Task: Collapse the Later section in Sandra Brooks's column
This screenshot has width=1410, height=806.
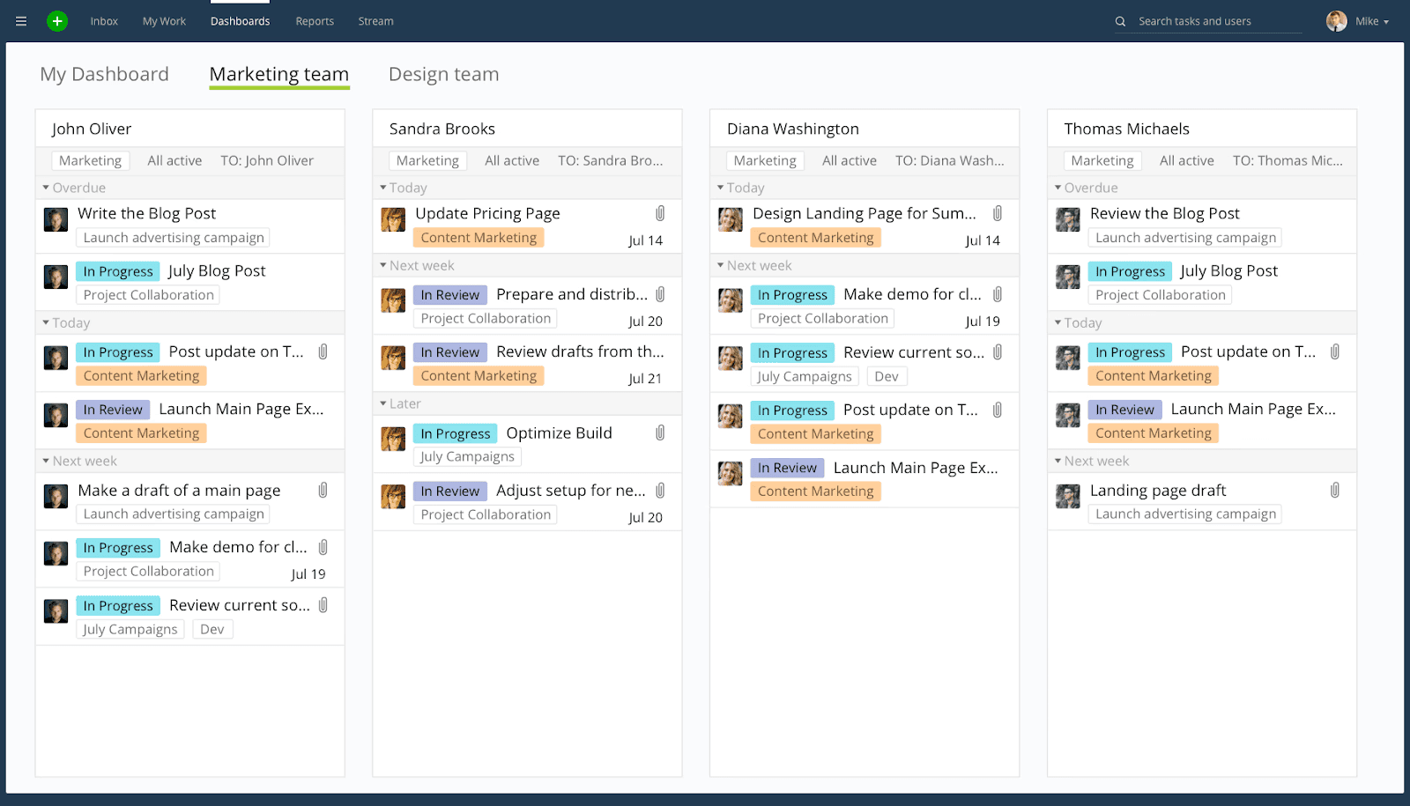Action: tap(384, 403)
